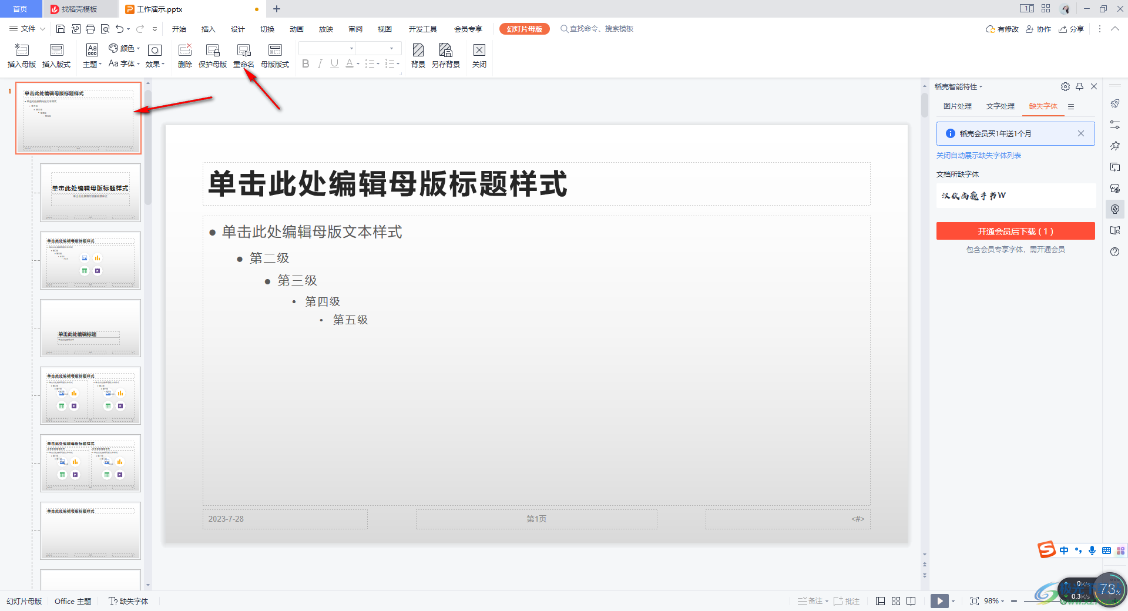Switch to Slide Sorter view icon
Viewport: 1128px width, 611px height.
[x=896, y=601]
